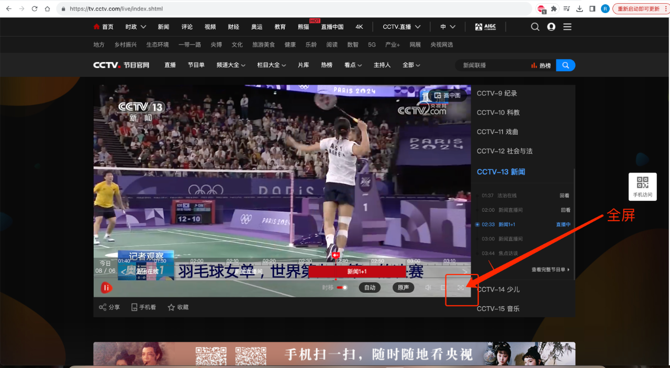Pause the live video player
The image size is (670, 368).
click(106, 287)
